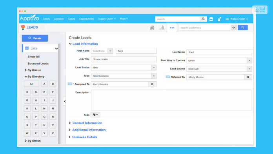Open the search Customers dropdown arrow
Image resolution: width=273 pixels, height=154 pixels.
233,27
